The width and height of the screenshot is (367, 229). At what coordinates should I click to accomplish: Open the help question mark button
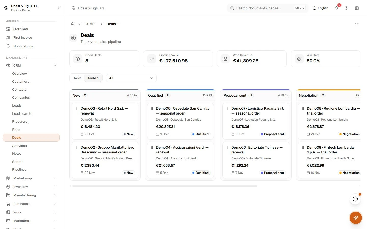click(355, 199)
